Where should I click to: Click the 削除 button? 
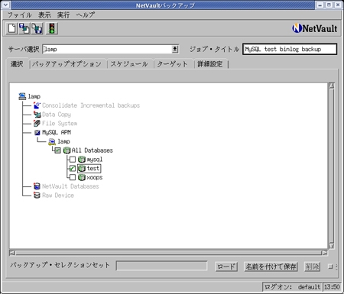[313, 267]
